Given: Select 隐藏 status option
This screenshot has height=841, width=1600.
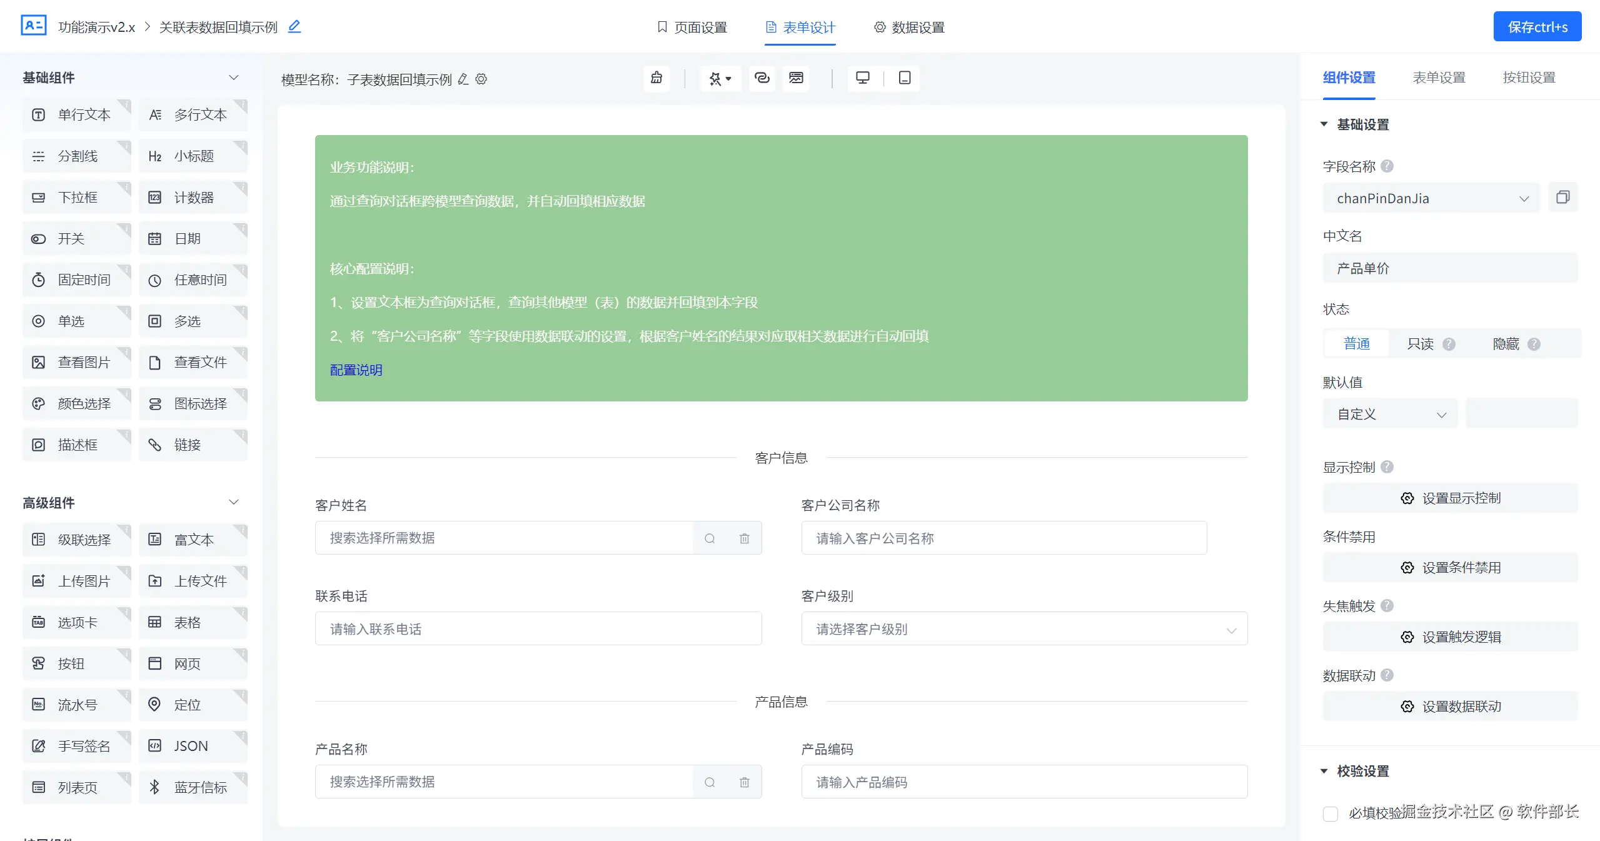Looking at the screenshot, I should (1506, 344).
